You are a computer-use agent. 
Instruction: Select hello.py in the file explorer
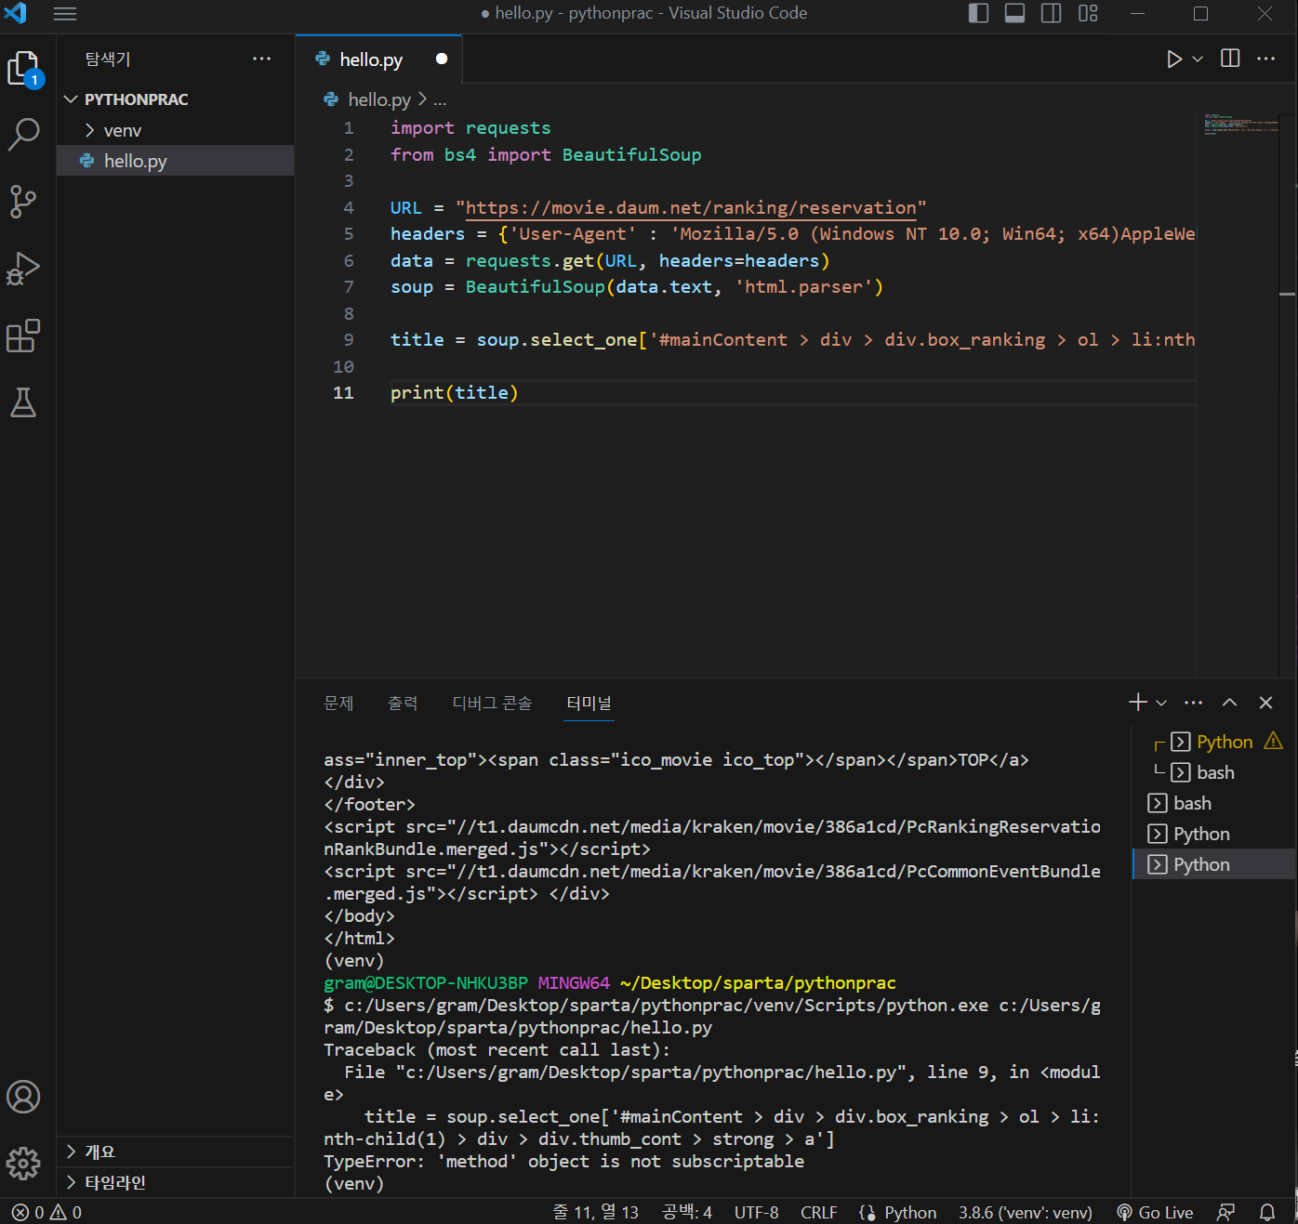[175, 161]
